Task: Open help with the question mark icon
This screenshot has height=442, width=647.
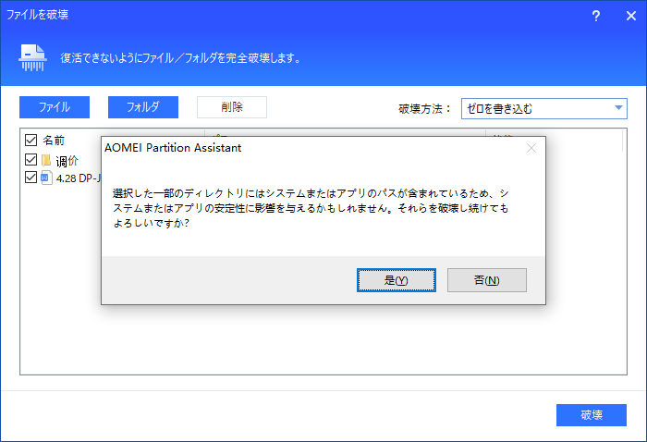Action: pos(596,16)
